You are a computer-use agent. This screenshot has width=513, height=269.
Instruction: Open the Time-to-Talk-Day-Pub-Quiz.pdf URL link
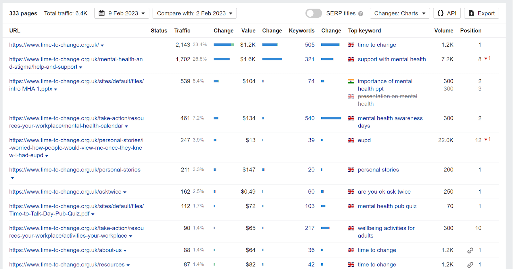[x=76, y=210]
